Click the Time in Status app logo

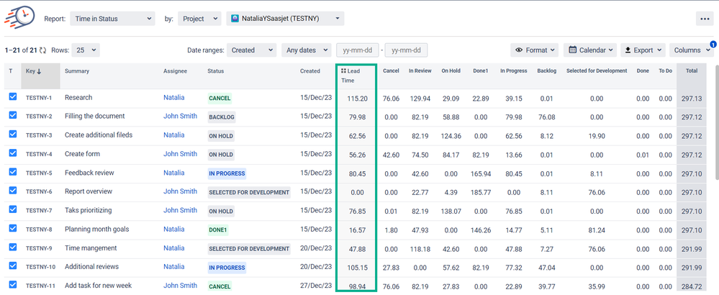19,17
